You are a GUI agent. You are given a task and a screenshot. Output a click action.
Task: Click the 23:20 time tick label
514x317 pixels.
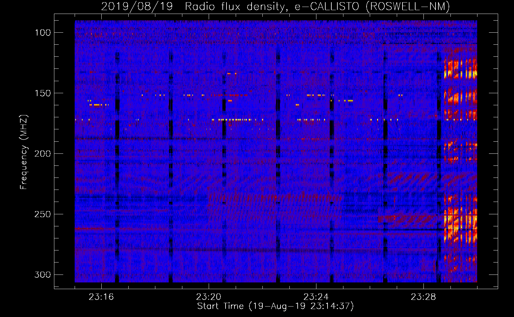209,297
